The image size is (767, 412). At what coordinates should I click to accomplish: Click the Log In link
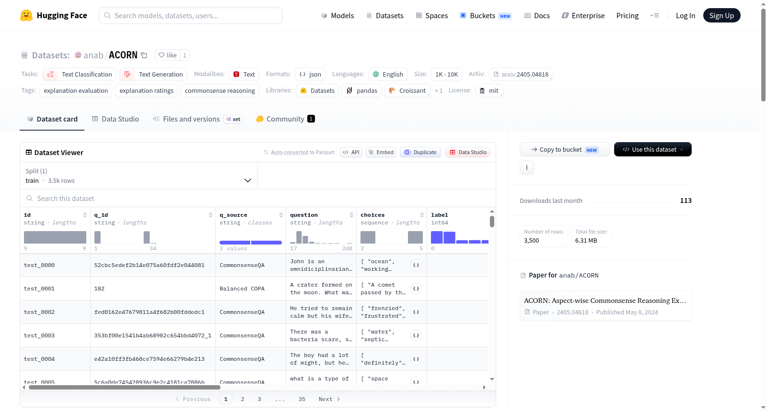pos(686,15)
